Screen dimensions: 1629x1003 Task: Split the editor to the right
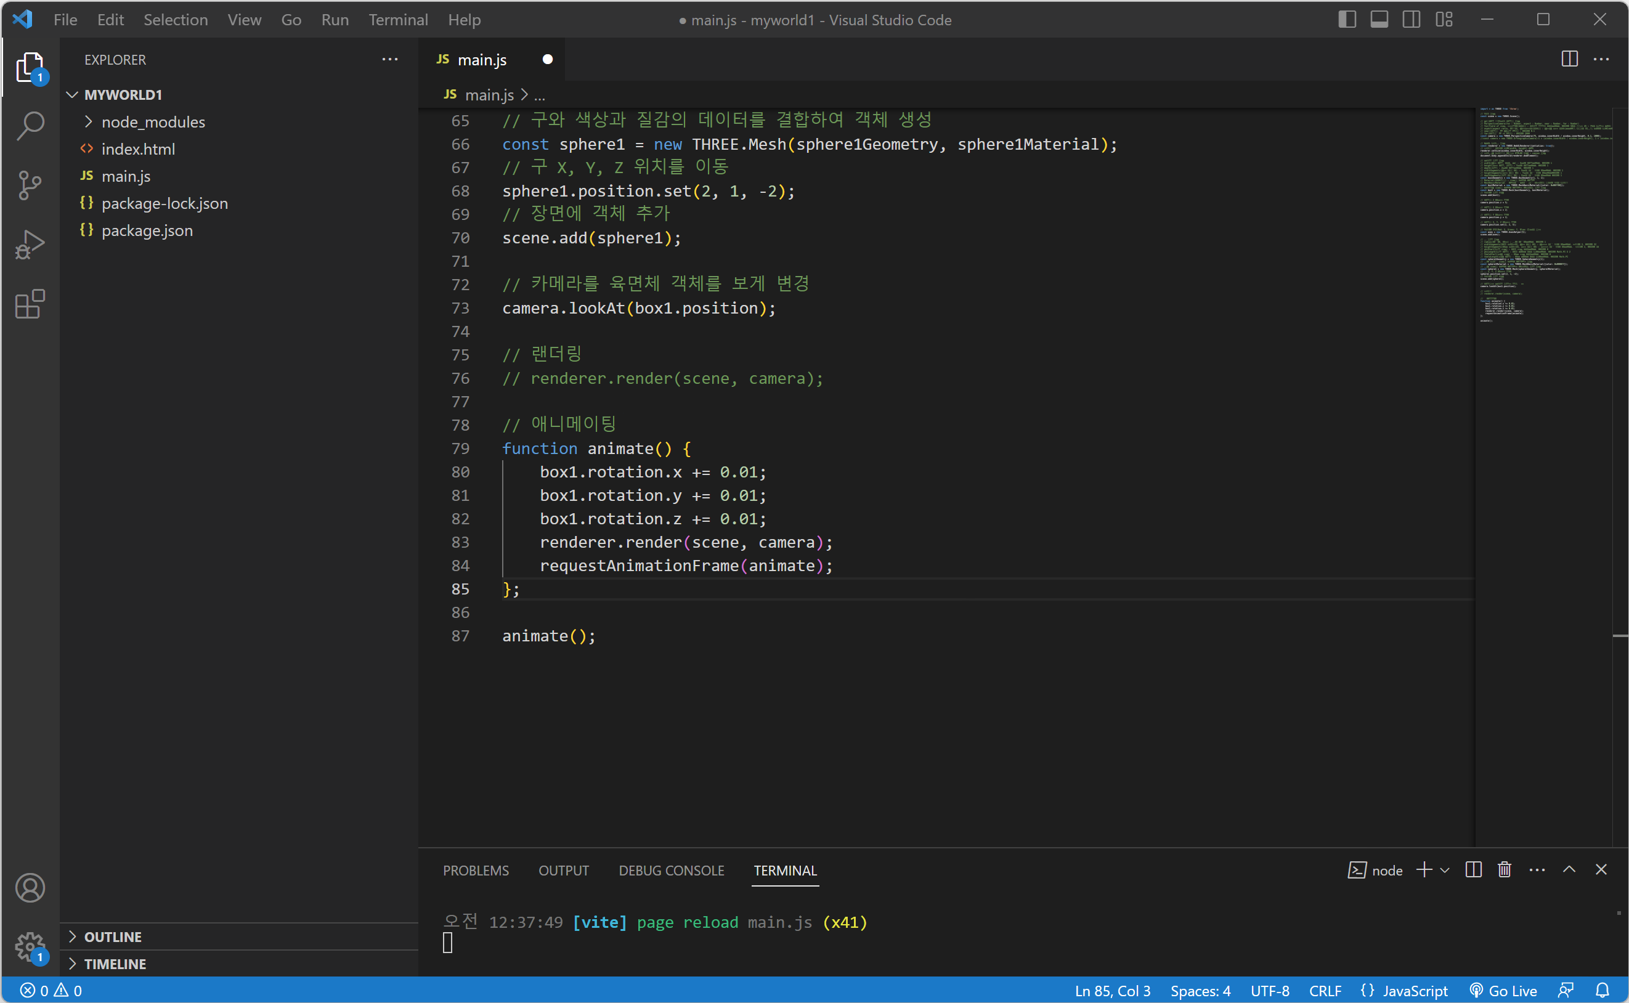pos(1569,59)
